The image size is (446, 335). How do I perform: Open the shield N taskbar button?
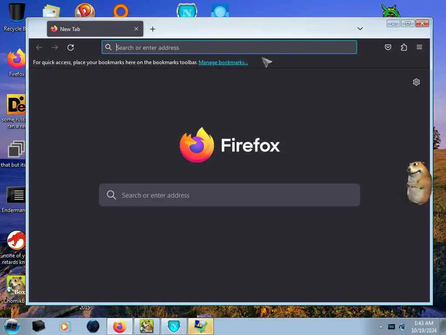pos(173,326)
